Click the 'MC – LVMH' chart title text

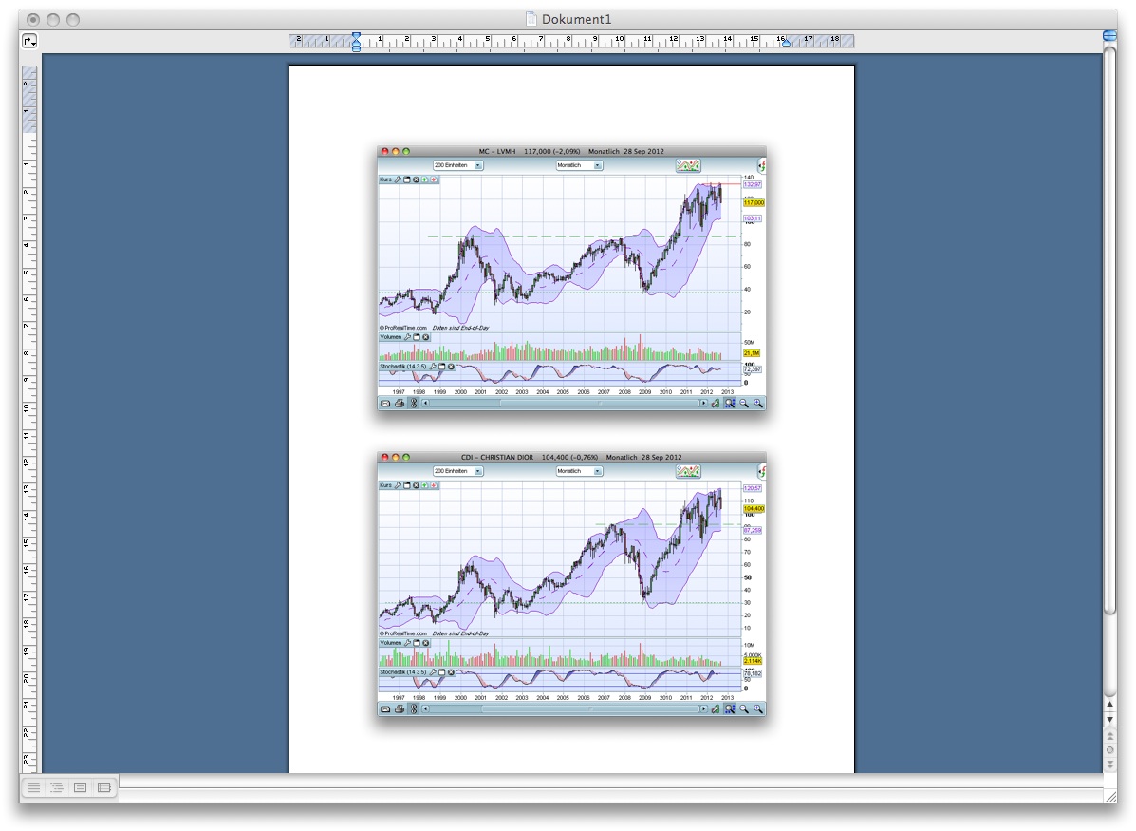pyautogui.click(x=497, y=152)
